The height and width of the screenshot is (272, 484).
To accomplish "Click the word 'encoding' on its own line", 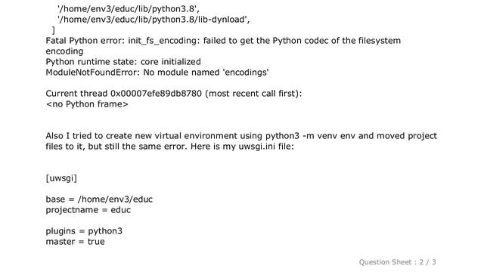I will tap(64, 51).
